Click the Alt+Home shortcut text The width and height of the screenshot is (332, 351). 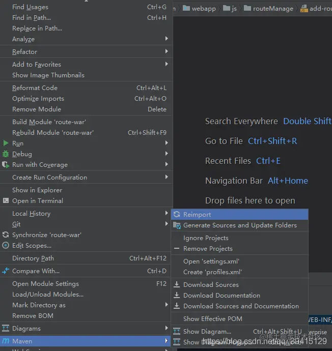coord(288,181)
